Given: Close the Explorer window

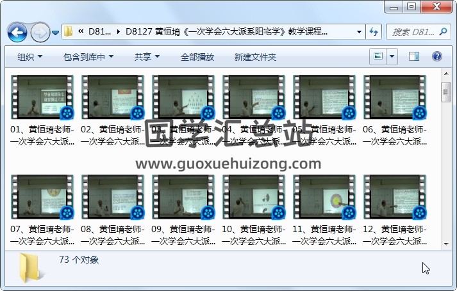Looking at the screenshot, I should [x=436, y=7].
